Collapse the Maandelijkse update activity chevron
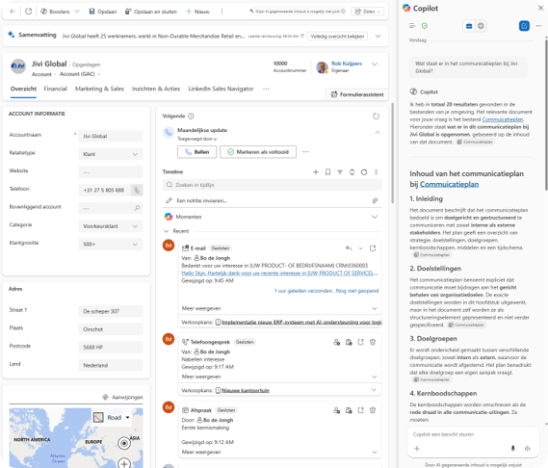 point(378,133)
